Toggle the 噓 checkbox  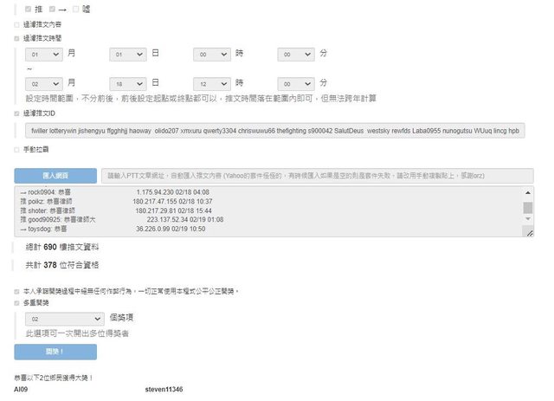point(77,9)
